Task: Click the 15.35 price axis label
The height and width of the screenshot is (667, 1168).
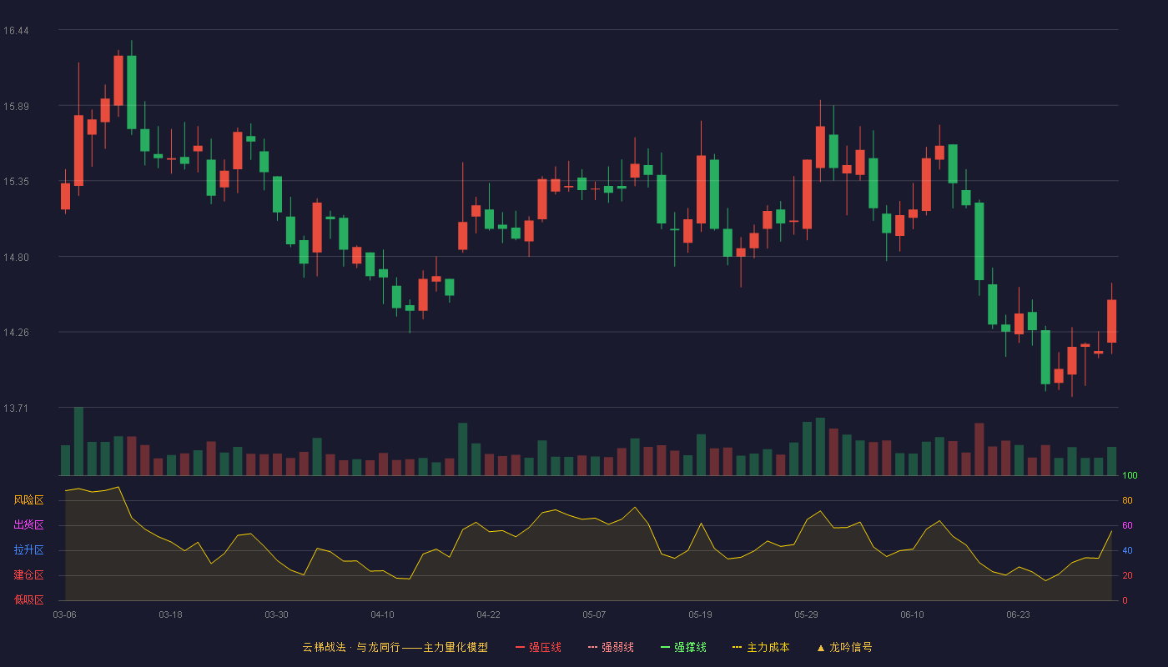Action: (x=16, y=182)
